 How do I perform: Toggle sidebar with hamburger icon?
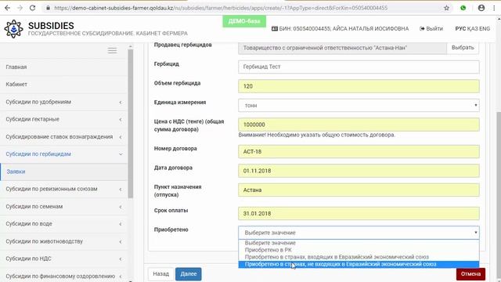point(112,50)
